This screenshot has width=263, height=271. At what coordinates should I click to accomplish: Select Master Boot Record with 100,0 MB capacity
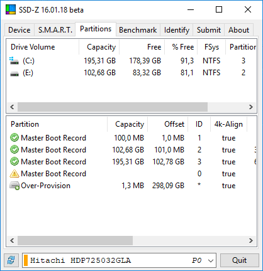click(x=131, y=138)
